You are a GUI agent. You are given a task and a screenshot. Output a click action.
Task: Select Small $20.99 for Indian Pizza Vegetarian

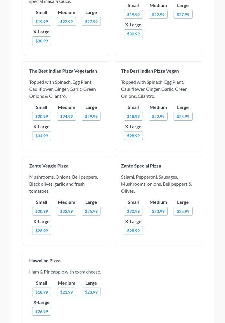[41, 116]
